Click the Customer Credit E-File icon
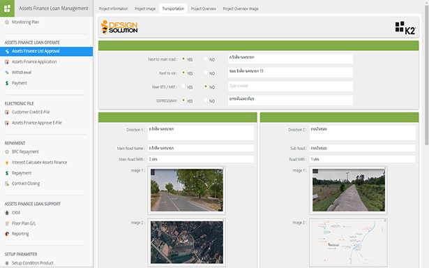This screenshot has width=429, height=268. coord(7,112)
